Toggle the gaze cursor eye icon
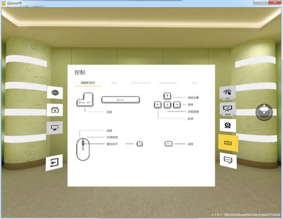Screen dimensions: 283x219 pyautogui.click(x=228, y=92)
